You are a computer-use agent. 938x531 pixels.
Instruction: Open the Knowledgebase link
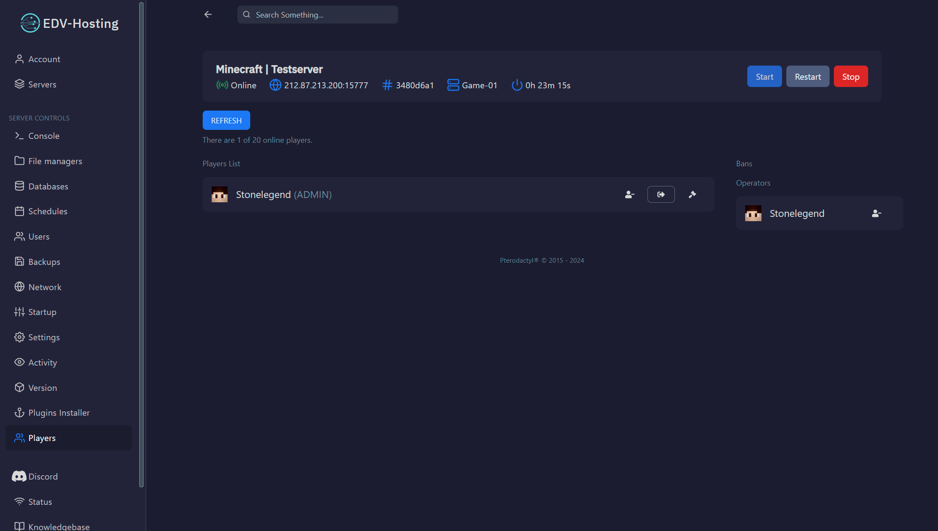(x=69, y=527)
